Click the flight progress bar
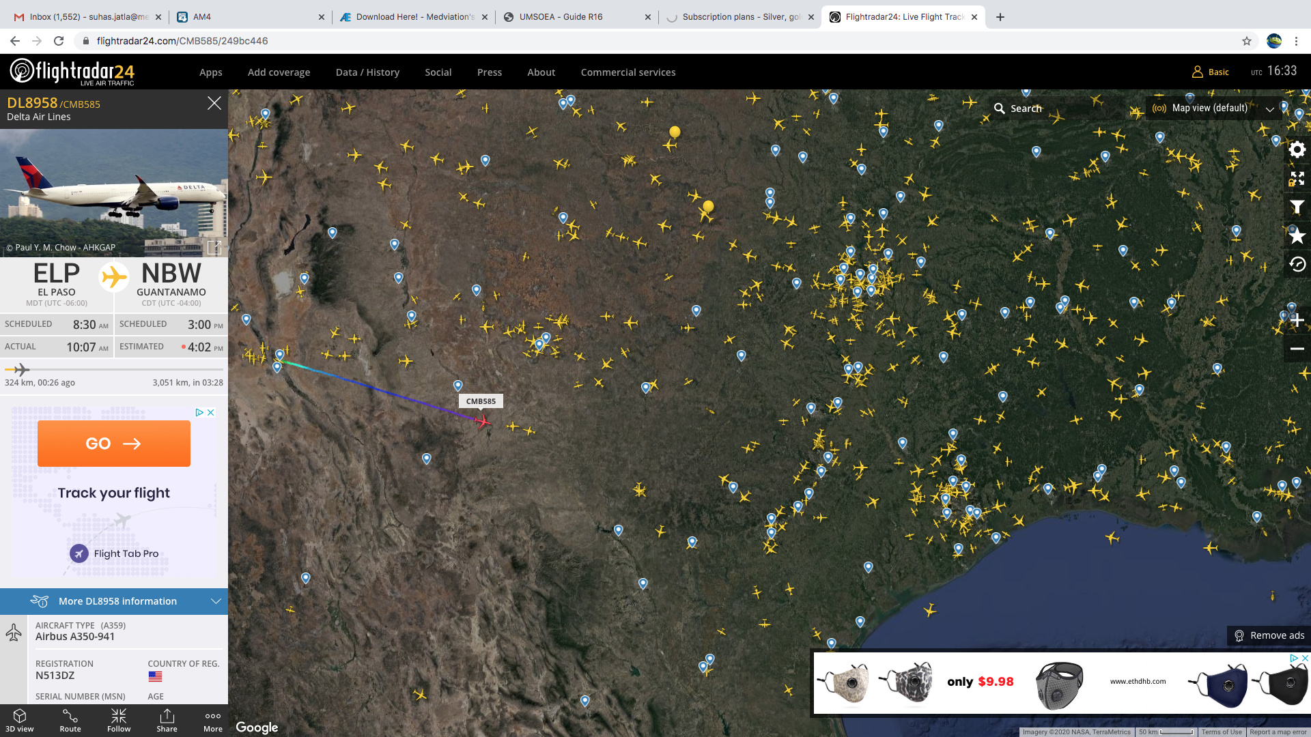The image size is (1311, 737). pyautogui.click(x=114, y=370)
